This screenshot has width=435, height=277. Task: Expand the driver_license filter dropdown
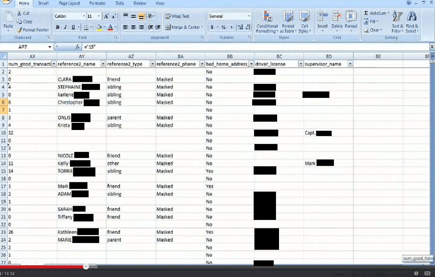301,64
